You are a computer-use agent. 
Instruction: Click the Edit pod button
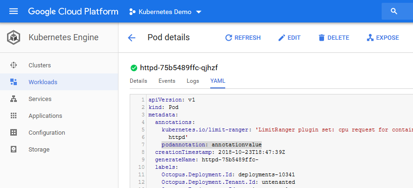click(x=289, y=38)
